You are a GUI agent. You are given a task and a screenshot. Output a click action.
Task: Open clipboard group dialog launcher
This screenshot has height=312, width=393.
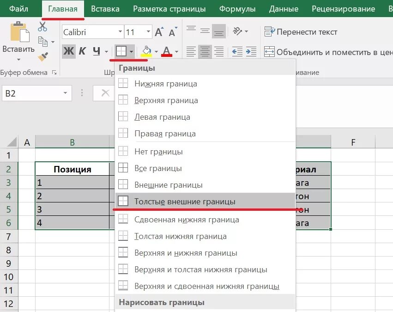pos(54,73)
